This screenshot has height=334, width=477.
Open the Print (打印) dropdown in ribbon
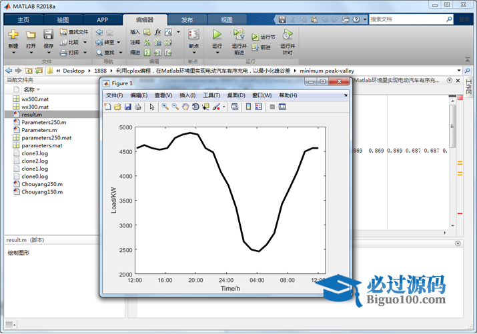(84, 52)
